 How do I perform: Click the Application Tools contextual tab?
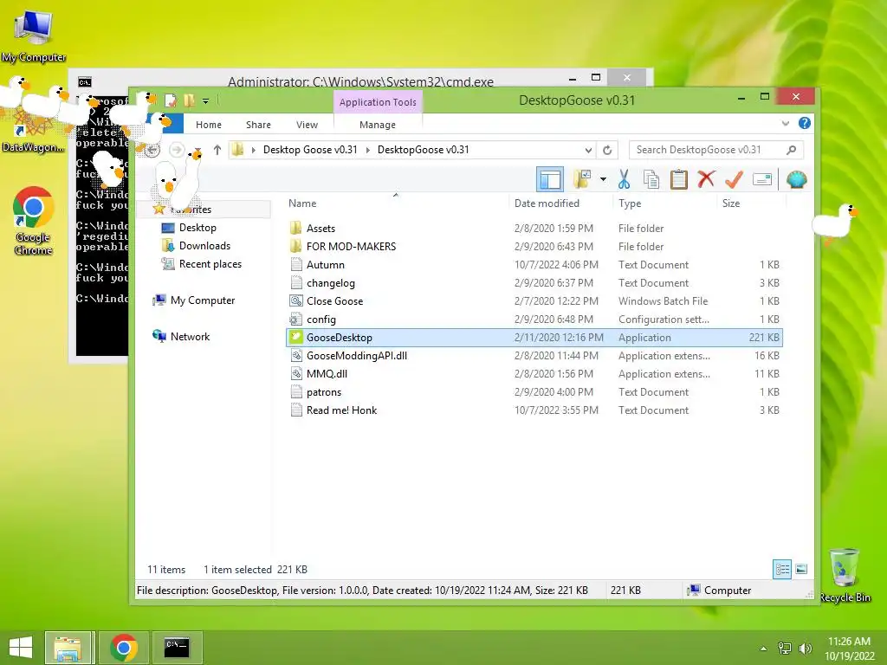[378, 102]
